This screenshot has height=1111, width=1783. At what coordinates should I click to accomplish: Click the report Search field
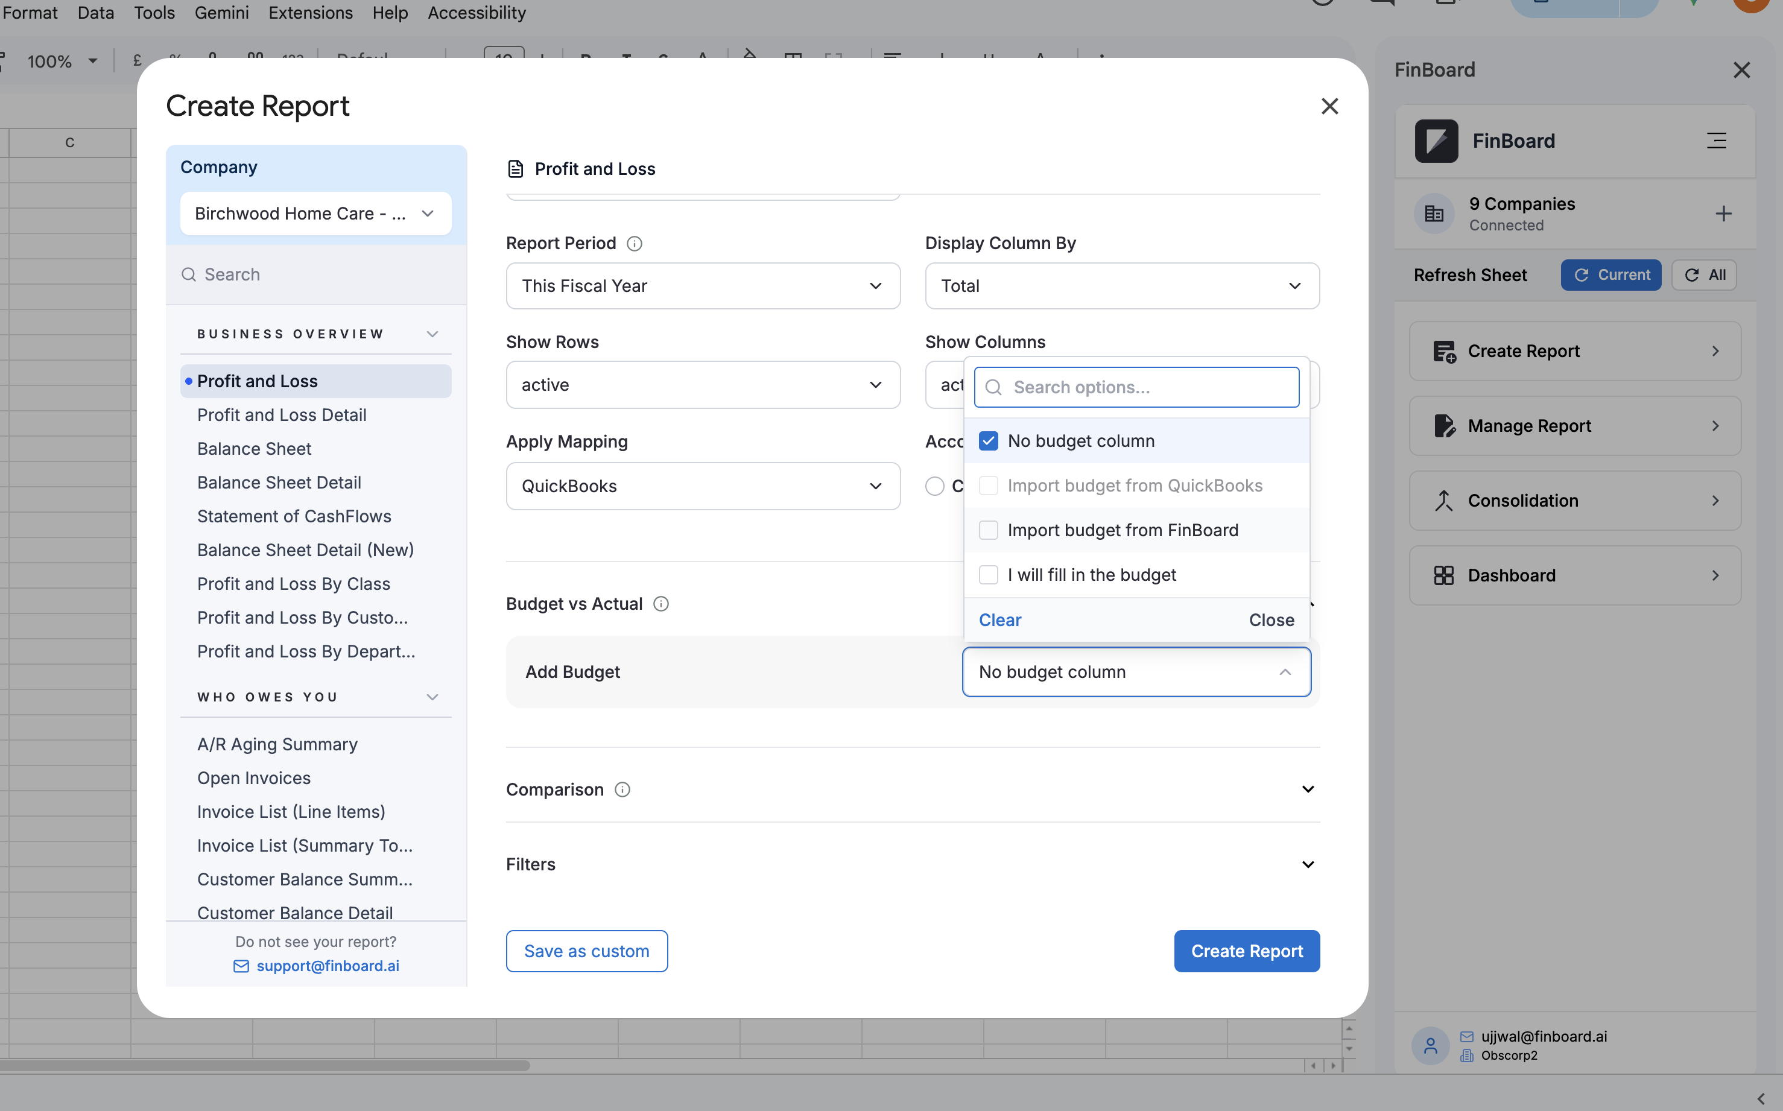(316, 275)
